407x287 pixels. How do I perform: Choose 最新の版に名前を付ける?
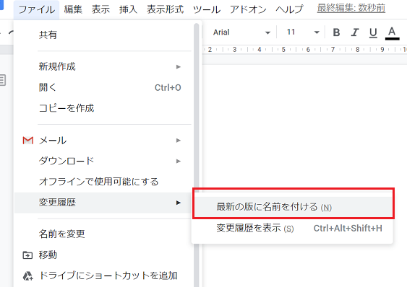click(293, 207)
